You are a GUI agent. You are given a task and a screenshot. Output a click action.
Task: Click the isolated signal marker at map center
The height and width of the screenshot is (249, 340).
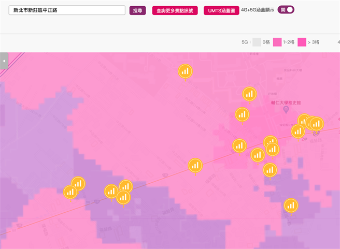pos(195,165)
